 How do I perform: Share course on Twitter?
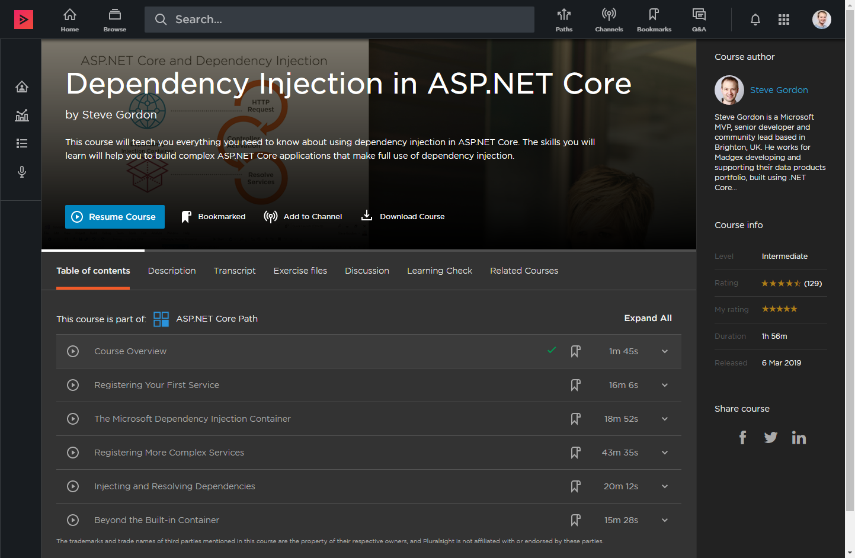coord(770,438)
